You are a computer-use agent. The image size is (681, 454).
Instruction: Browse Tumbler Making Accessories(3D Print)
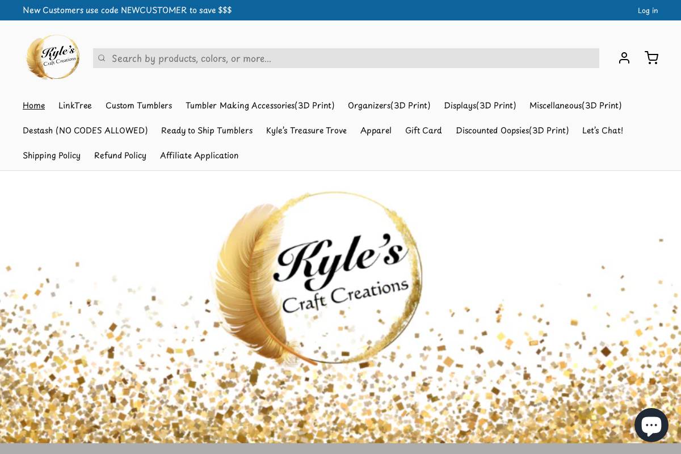260,106
